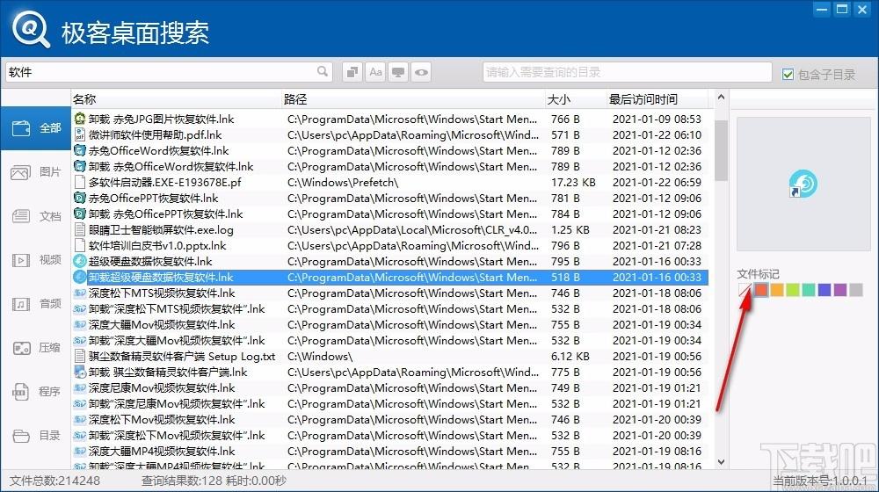Select icon of 赤兔OfficeWord恢复软件.lnk
879x492 pixels.
tap(80, 151)
